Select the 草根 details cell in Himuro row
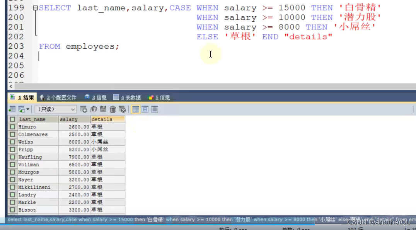416x230 pixels. (108, 127)
